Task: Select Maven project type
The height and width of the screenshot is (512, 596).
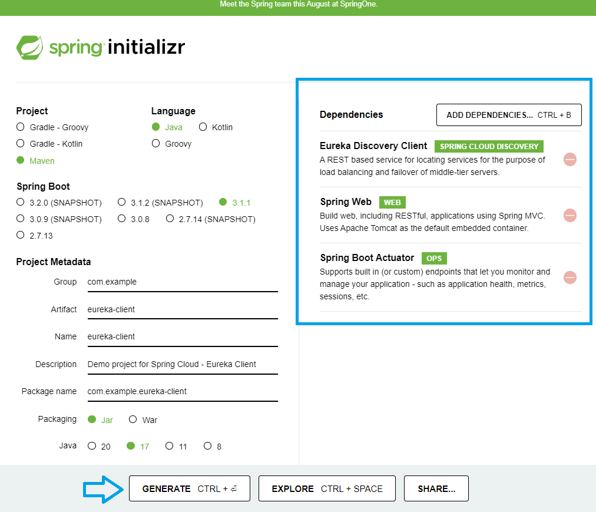Action: 35,160
